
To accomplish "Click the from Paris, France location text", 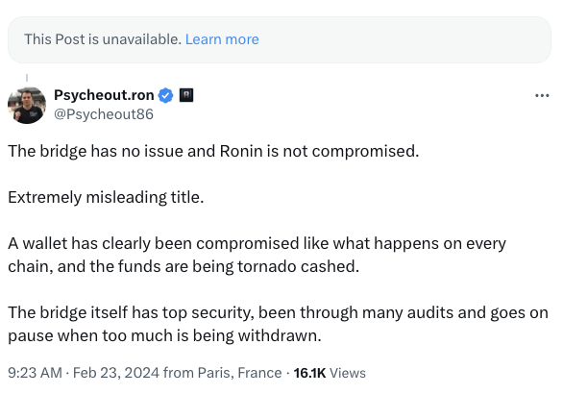I will point(223,373).
